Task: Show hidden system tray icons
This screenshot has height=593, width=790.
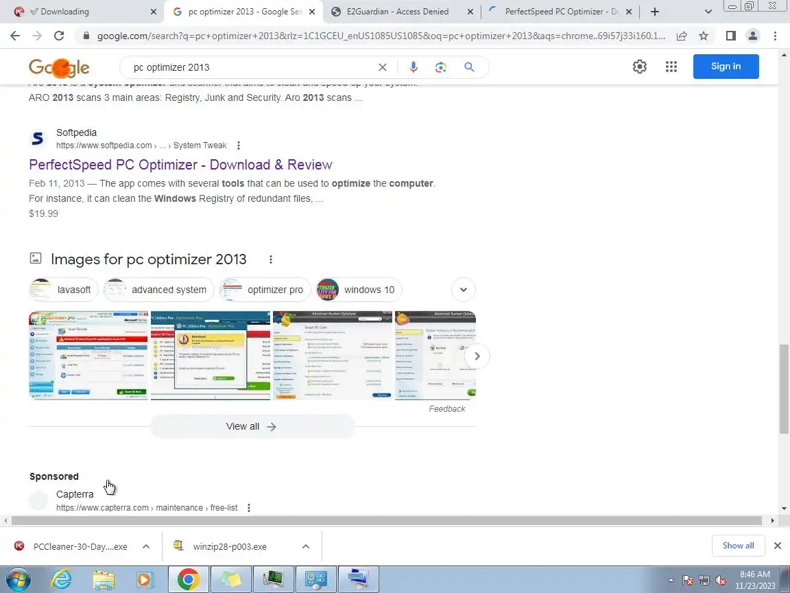Action: (671, 581)
